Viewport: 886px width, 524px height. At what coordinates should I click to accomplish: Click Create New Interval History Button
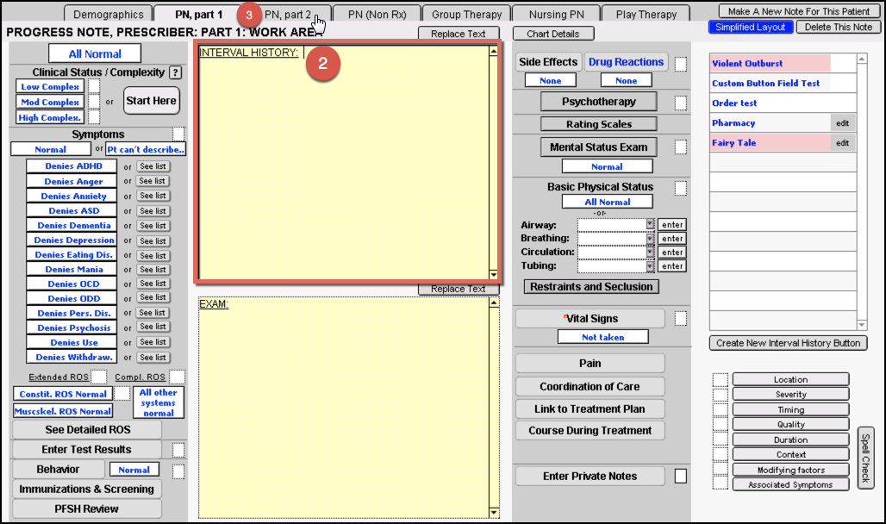pyautogui.click(x=788, y=343)
